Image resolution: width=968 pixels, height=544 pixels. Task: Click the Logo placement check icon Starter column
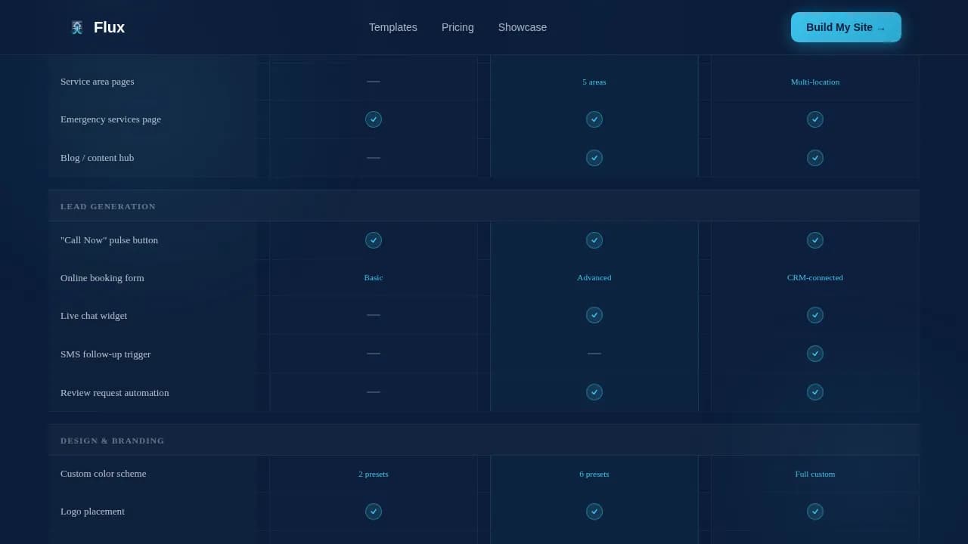[x=374, y=512]
